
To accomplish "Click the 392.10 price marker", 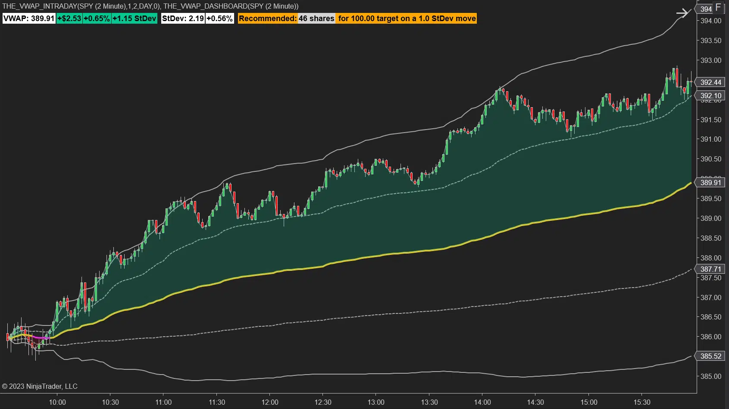I will pos(710,96).
